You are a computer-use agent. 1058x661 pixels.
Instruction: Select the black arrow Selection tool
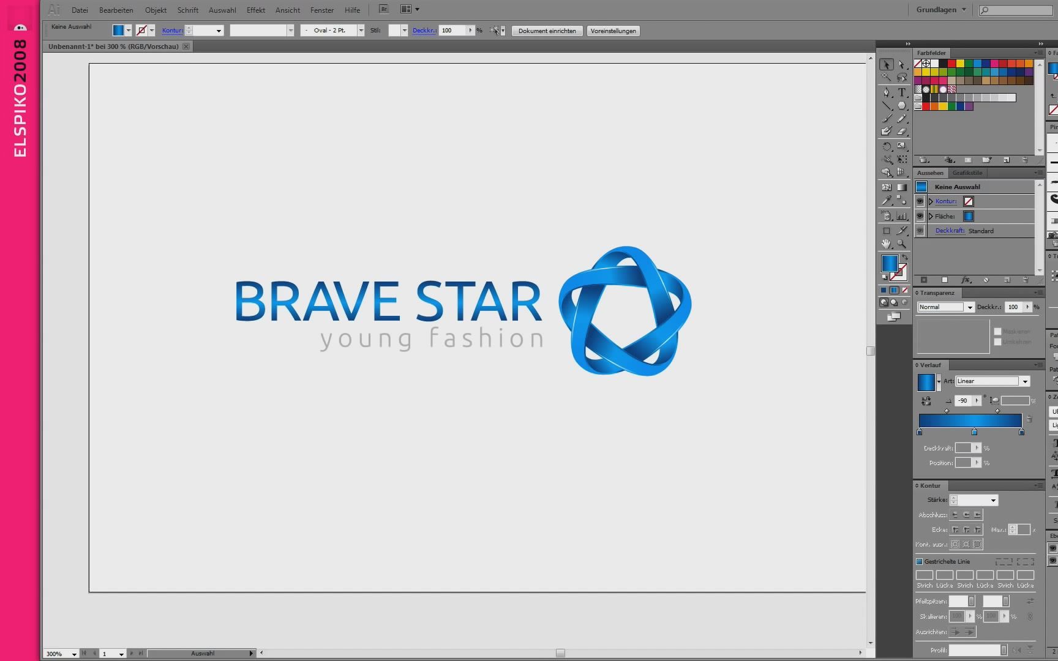886,64
